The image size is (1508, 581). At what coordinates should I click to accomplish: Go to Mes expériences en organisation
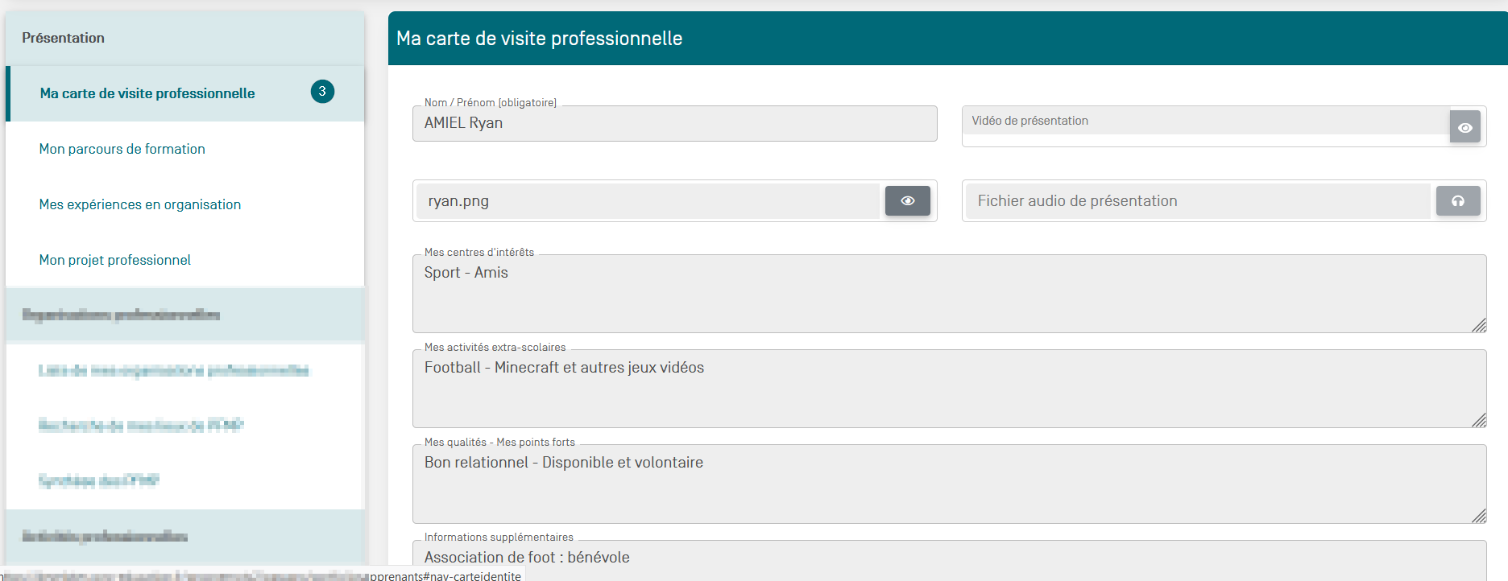[140, 204]
